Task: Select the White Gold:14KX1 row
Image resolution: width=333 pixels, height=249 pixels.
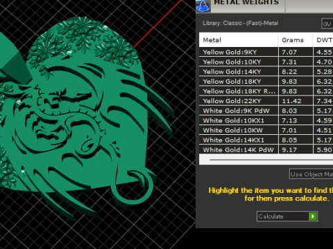Action: (266, 140)
